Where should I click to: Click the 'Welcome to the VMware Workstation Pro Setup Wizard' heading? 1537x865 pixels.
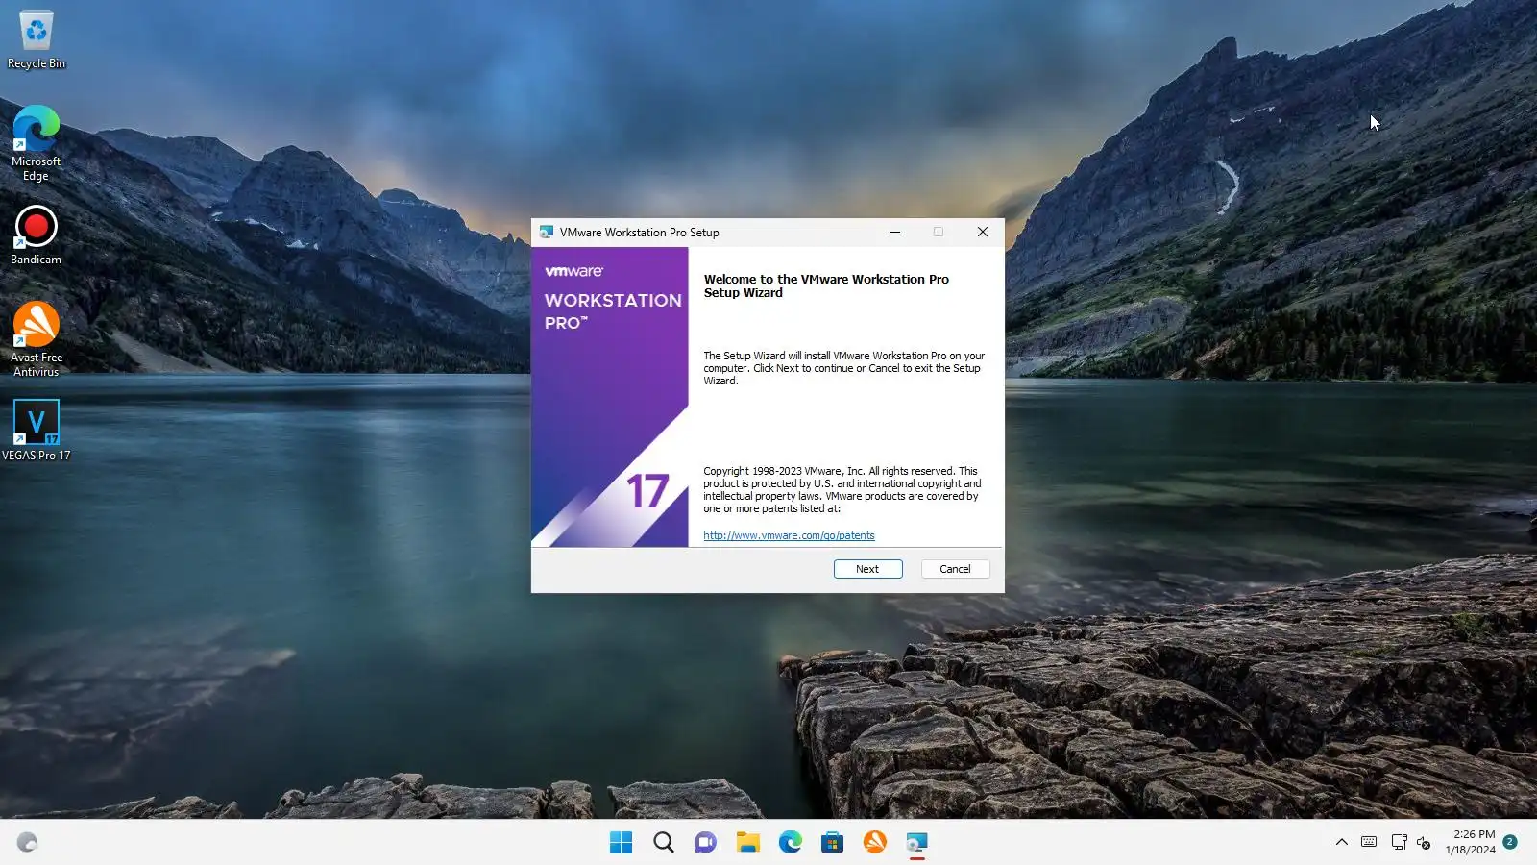point(826,286)
